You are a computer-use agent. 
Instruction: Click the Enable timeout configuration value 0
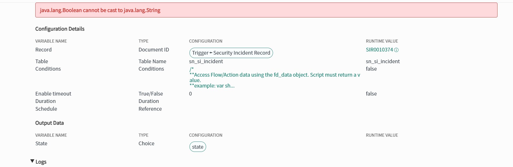tap(190, 94)
